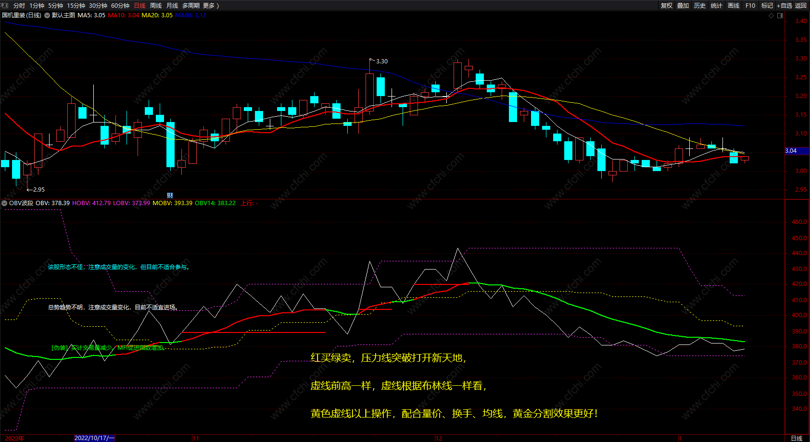Click the 3.40 price axis label
The width and height of the screenshot is (810, 442).
click(x=801, y=21)
